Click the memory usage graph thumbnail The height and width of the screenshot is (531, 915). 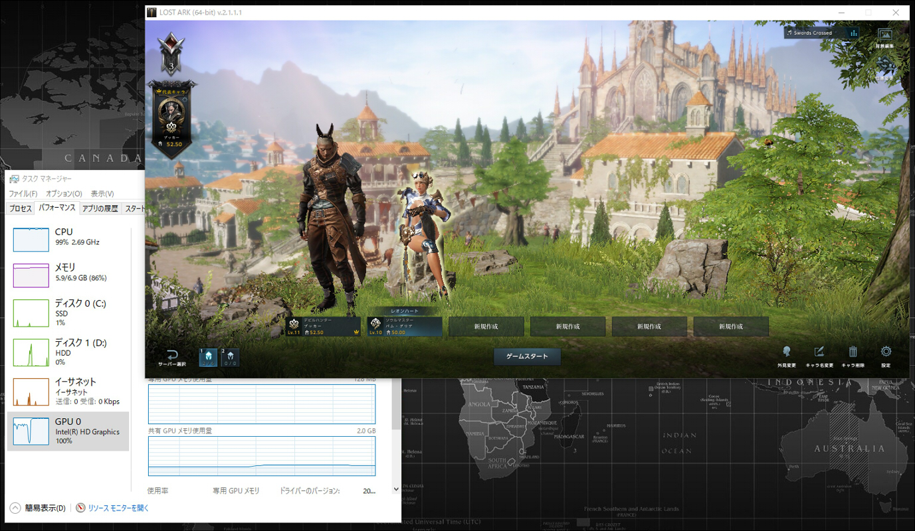(x=31, y=275)
